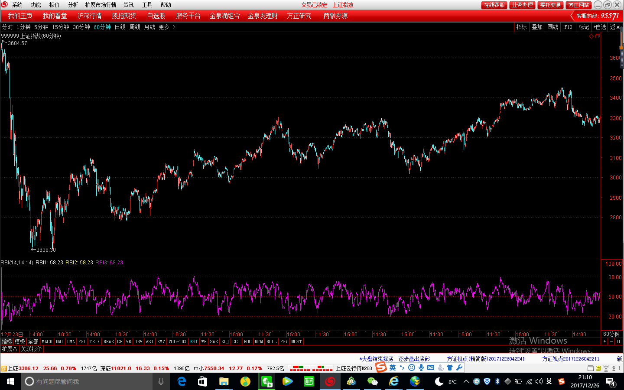624x390 pixels.
Task: Switch chart period to 5分钟
Action: (x=41, y=27)
